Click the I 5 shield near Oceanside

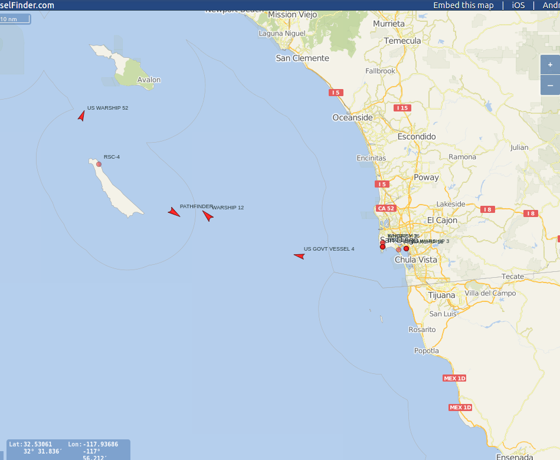[336, 93]
